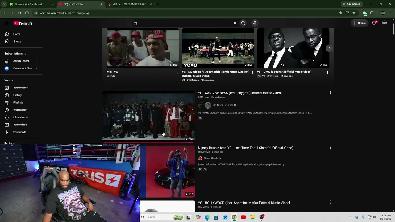
Task: Open the GANG BIZNESS video title
Action: pos(240,93)
